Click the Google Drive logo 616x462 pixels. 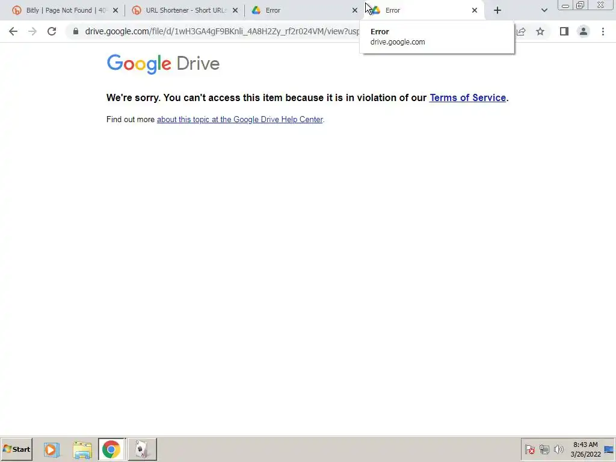163,64
